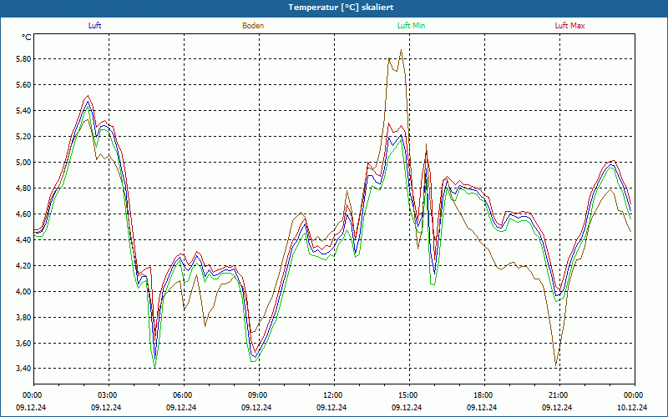This screenshot has height=417, width=668.
Task: Click the 18:00 time axis label
Action: click(484, 395)
